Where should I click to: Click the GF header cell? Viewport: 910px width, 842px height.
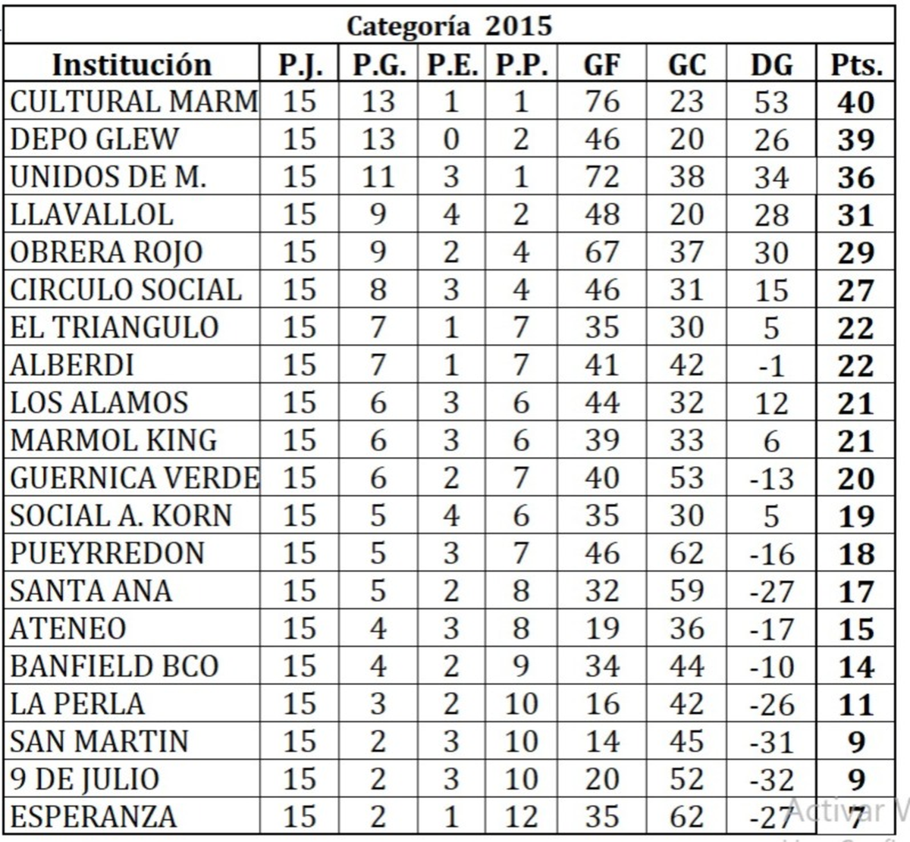tap(602, 64)
